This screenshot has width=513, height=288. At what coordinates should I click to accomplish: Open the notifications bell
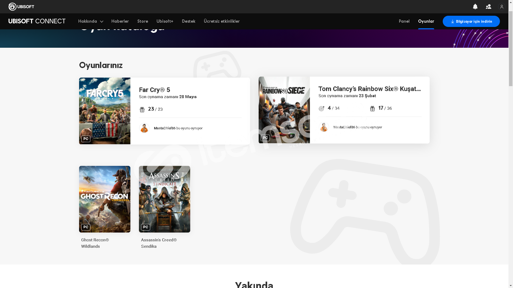(475, 7)
